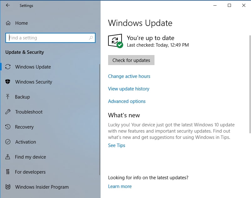
Task: Close the Settings window
Action: (244, 5)
